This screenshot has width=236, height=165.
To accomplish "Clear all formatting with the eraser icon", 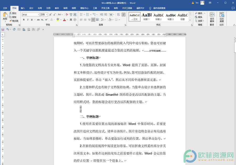I will click(67, 15).
